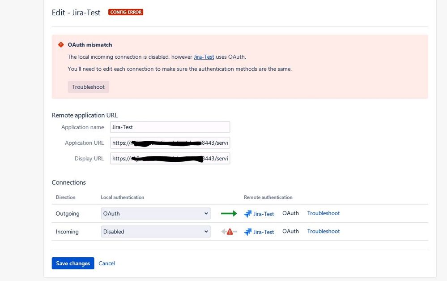
Task: Click the 'Remote application URL' section heading
Action: (x=85, y=115)
